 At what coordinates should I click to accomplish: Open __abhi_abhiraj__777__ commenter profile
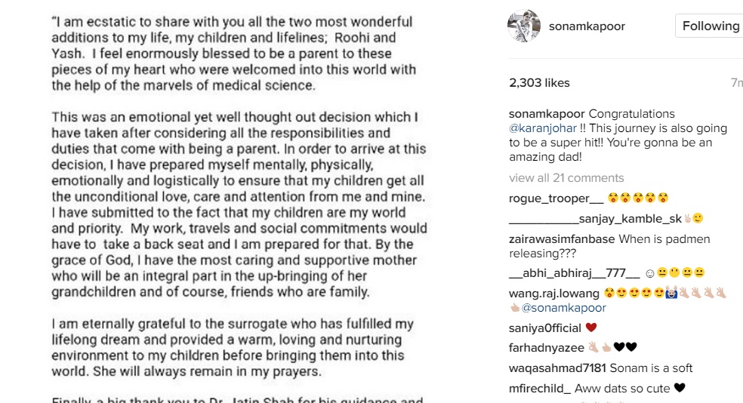click(575, 273)
